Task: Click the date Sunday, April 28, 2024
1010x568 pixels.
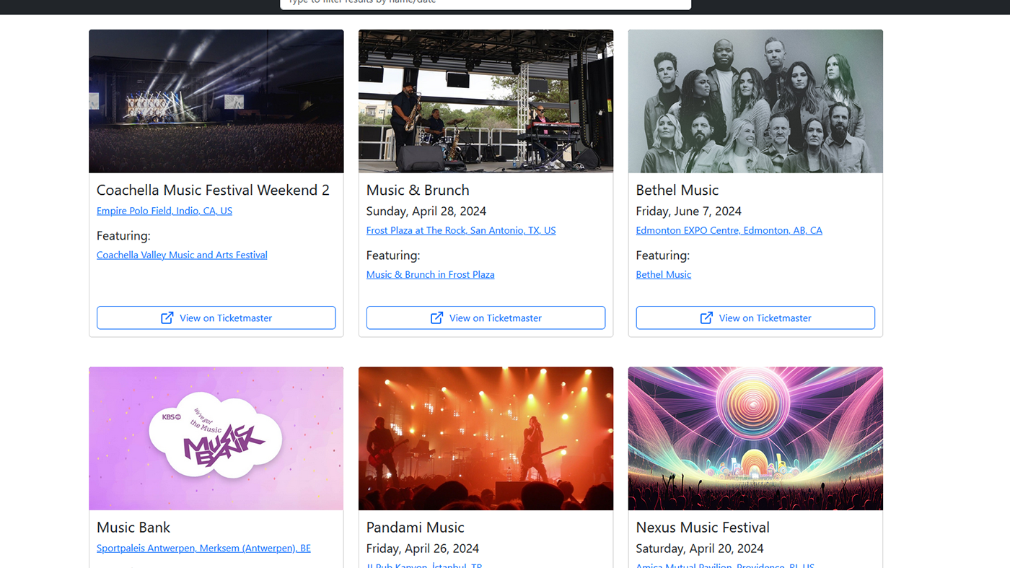Action: pos(426,211)
